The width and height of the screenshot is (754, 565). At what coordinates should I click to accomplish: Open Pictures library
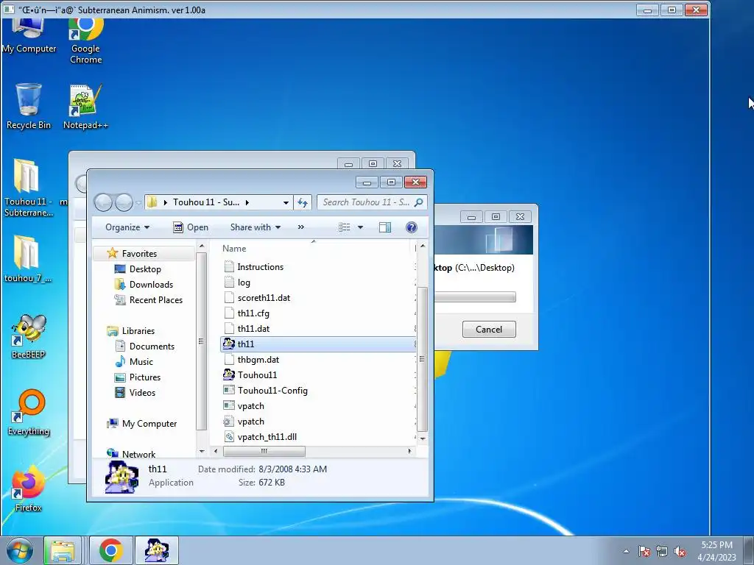[x=145, y=377]
